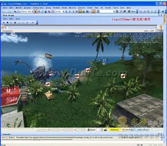Click the Flow Graph Play button
The height and width of the screenshot is (146, 167).
coord(4,23)
